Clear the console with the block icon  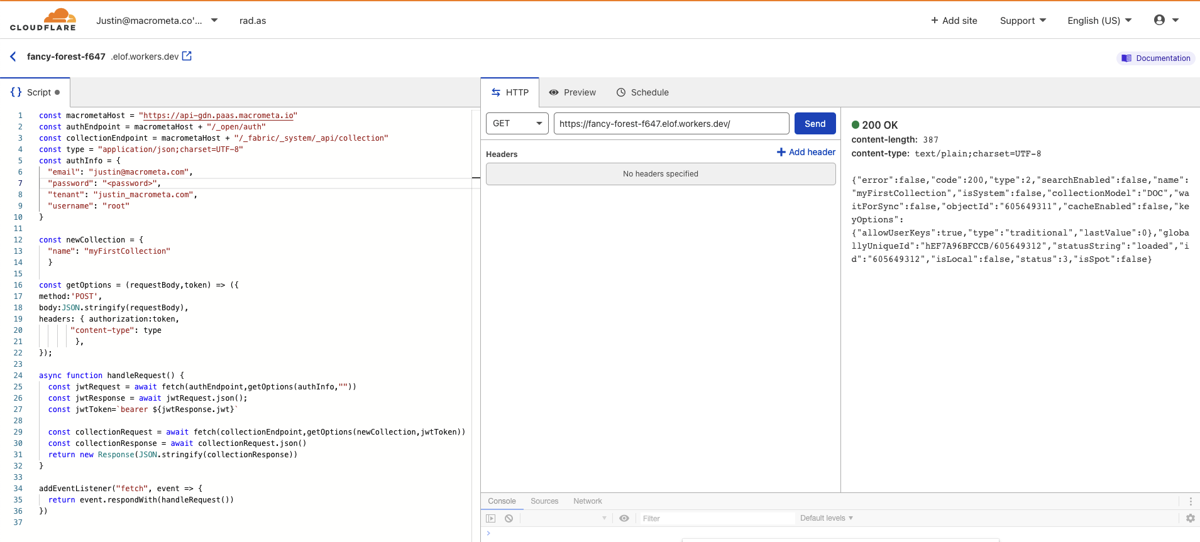pos(509,519)
